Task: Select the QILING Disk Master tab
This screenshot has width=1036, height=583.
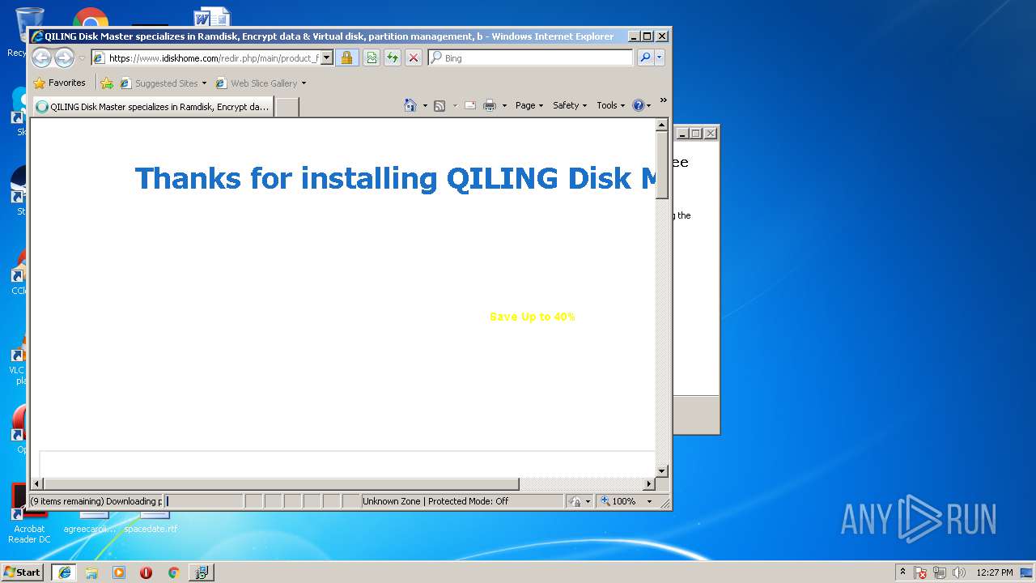Action: tap(154, 106)
